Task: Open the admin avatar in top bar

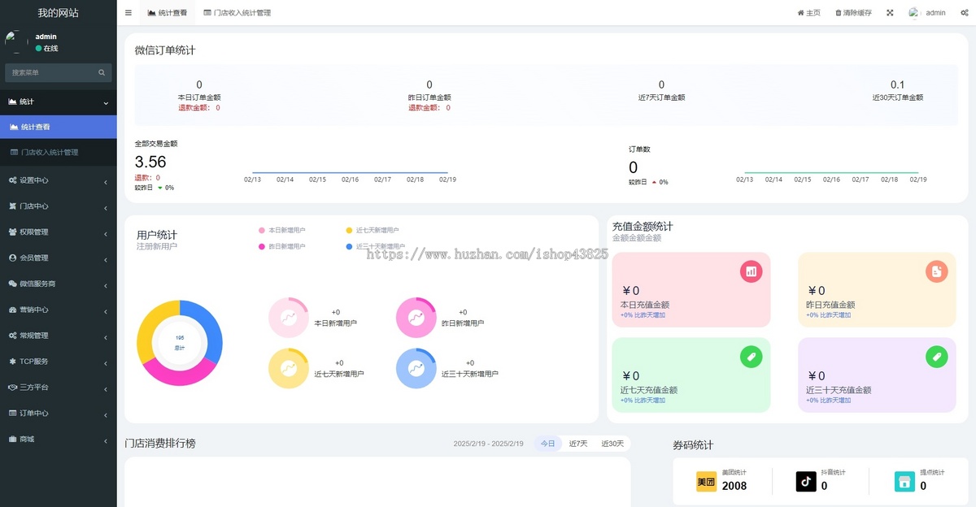Action: pyautogui.click(x=914, y=13)
